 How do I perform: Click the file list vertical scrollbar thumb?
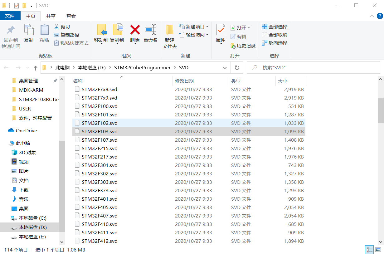381,110
